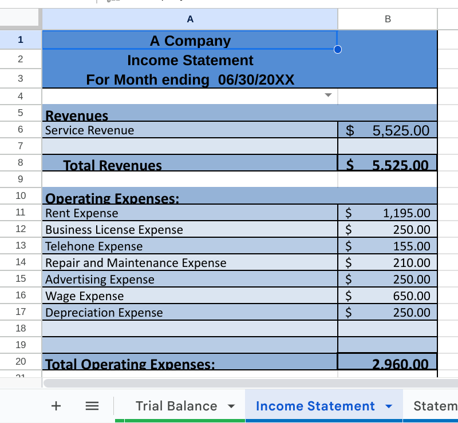The height and width of the screenshot is (423, 458).
Task: Click the For Month ending 06/30/20XX cell
Action: click(x=190, y=78)
